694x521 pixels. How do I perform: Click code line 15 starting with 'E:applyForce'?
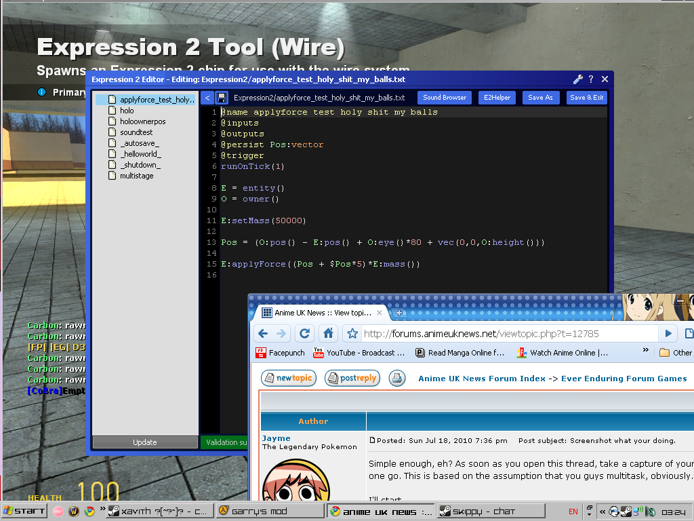(x=321, y=264)
